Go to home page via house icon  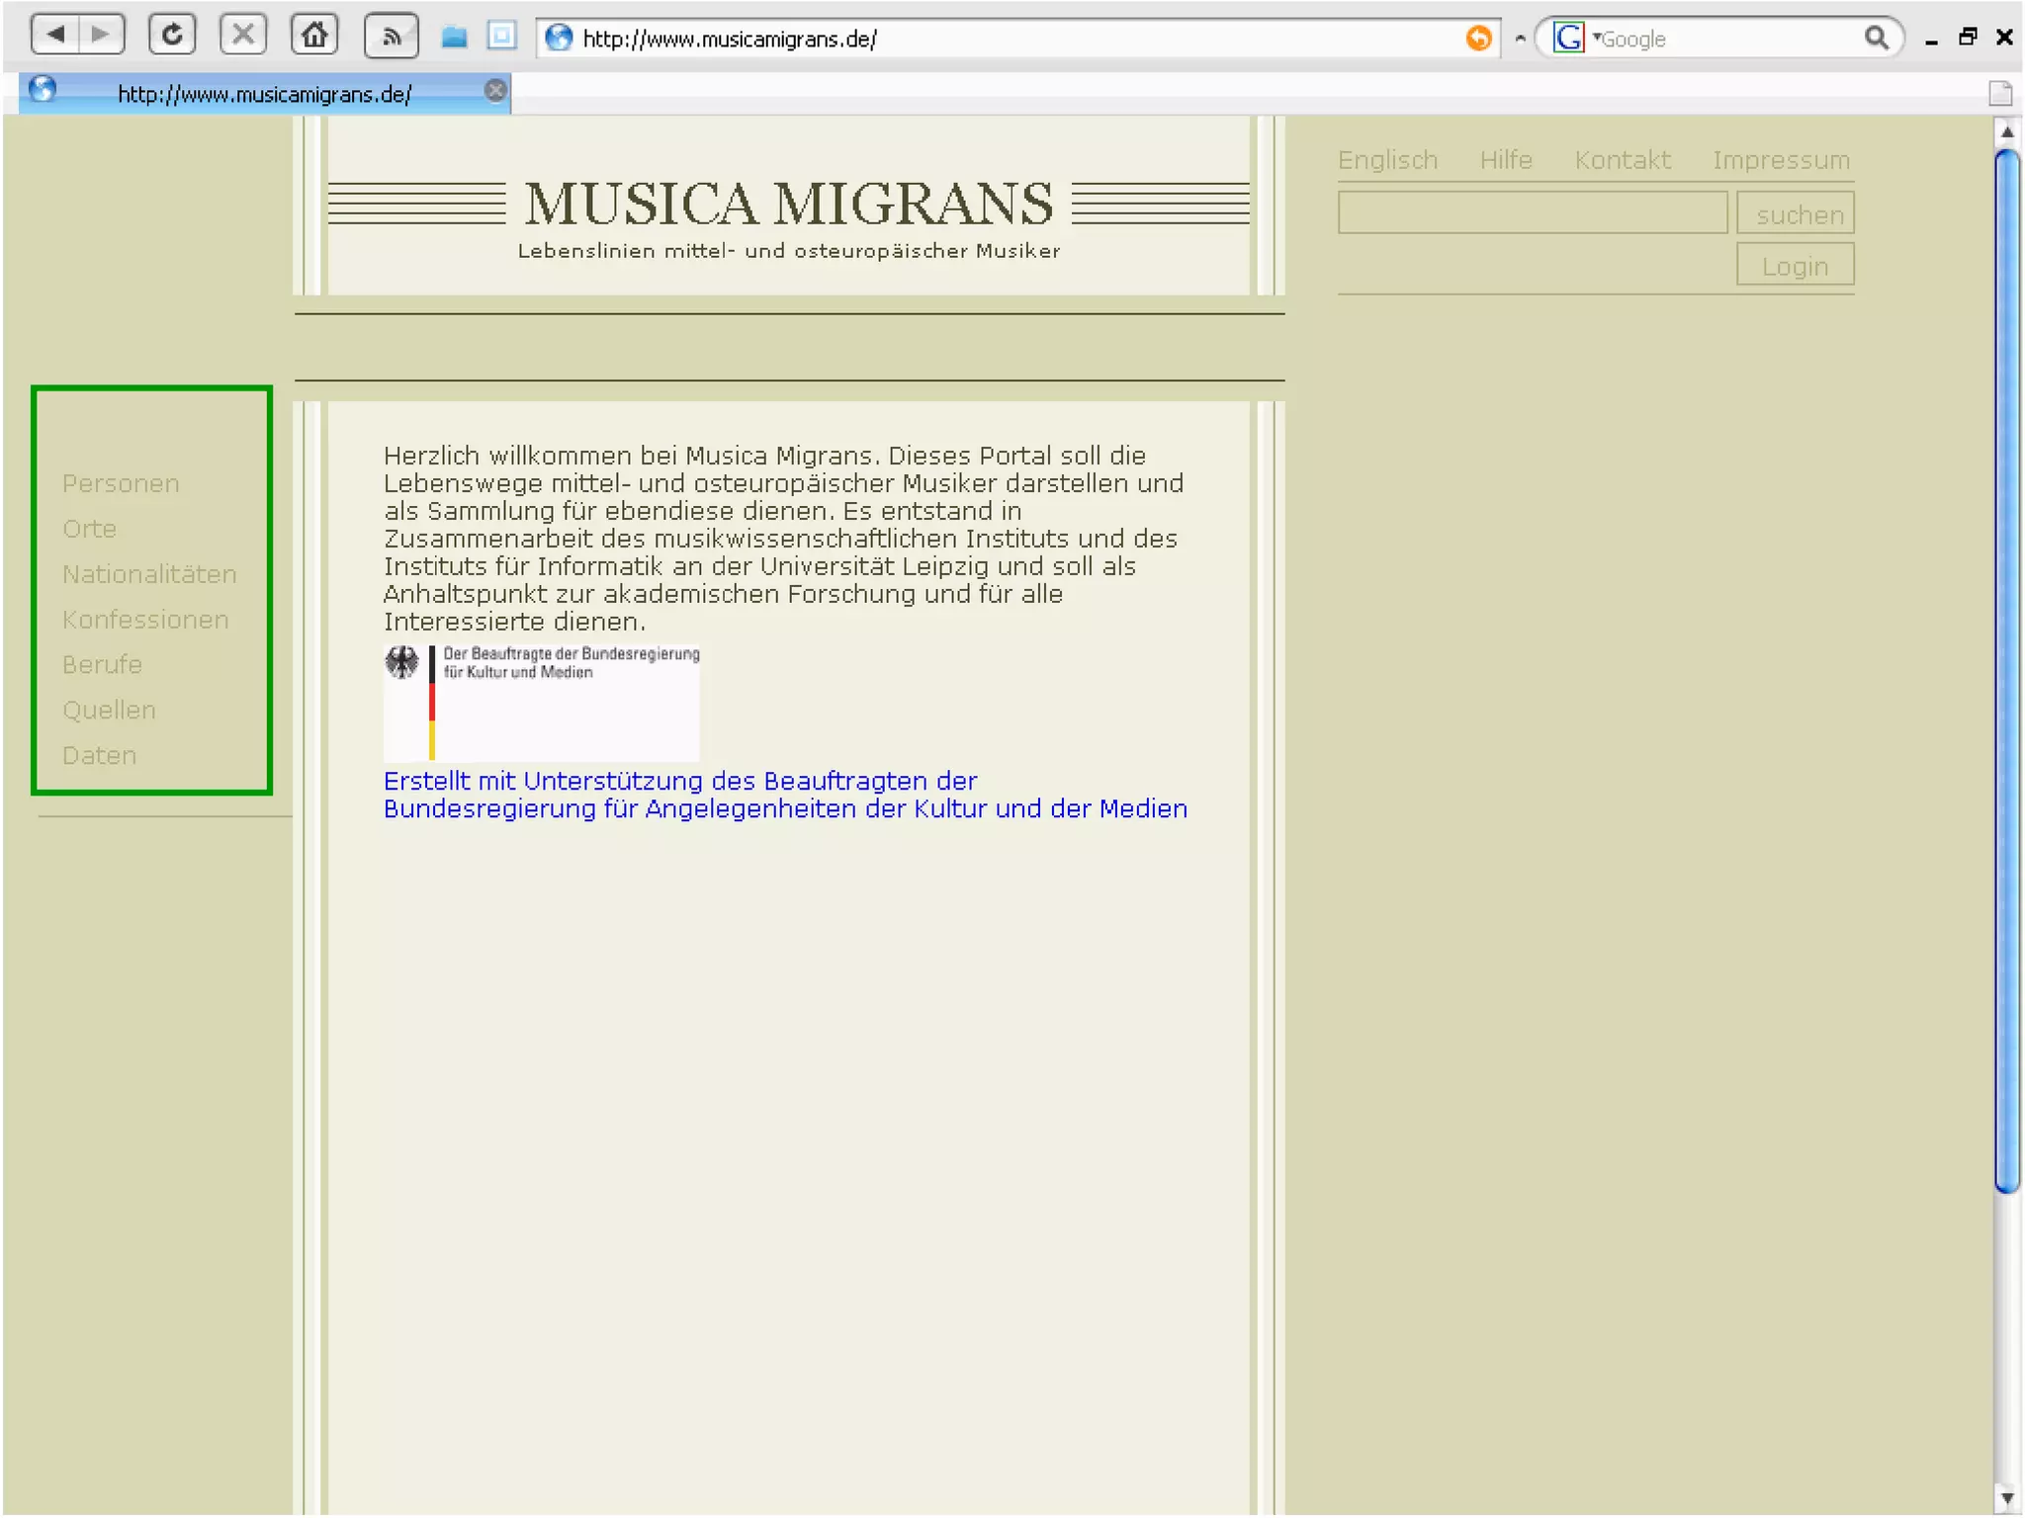click(314, 36)
